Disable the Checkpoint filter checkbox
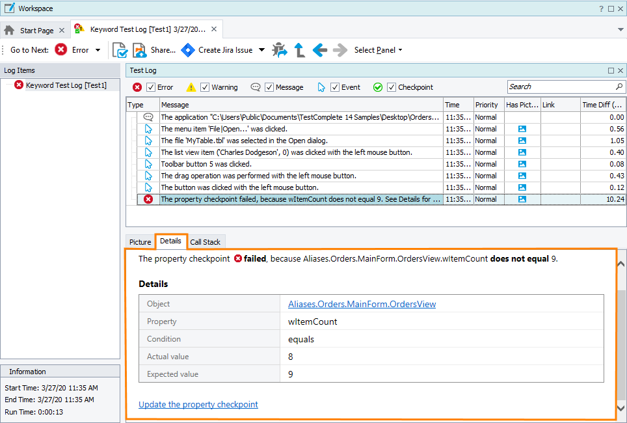The height and width of the screenshot is (423, 627). coord(392,87)
